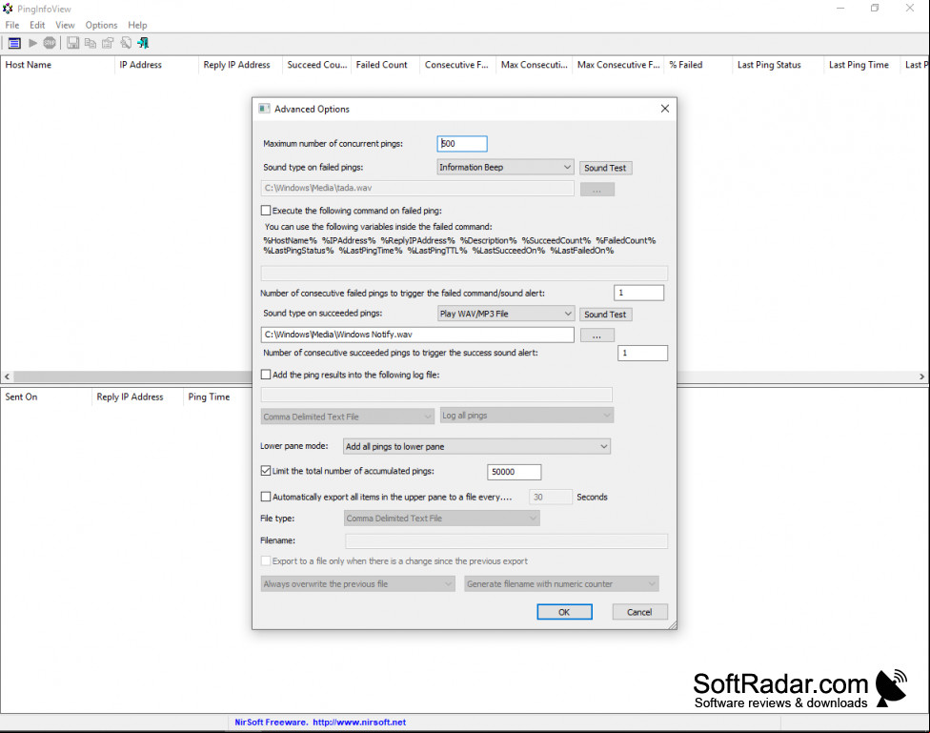Image resolution: width=930 pixels, height=733 pixels.
Task: Click the Copy Selected Items icon
Action: point(91,43)
